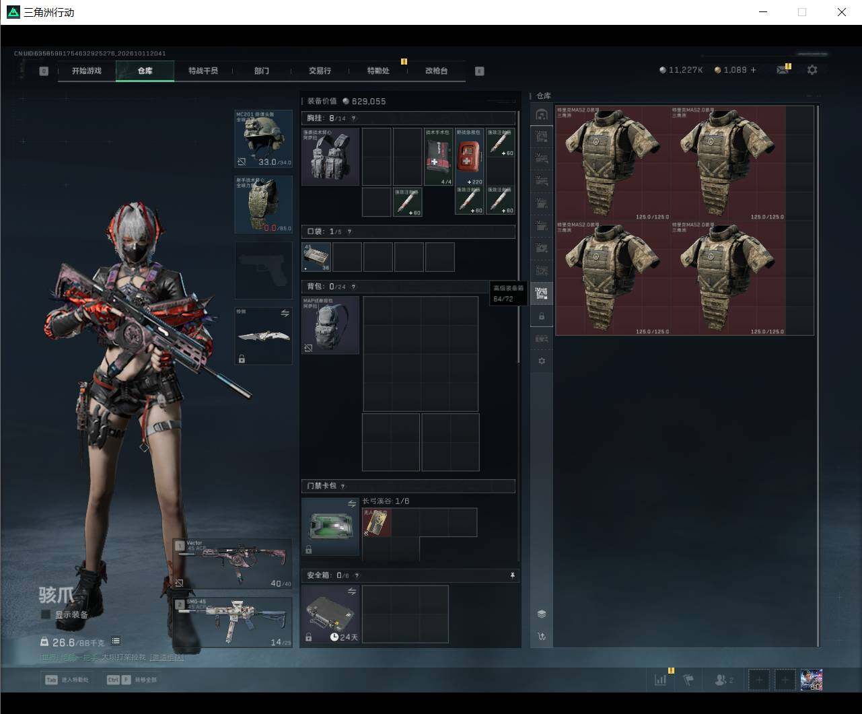Image resolution: width=862 pixels, height=714 pixels.
Task: Swap the melee weapon using the arrows icon
Action: tap(285, 314)
